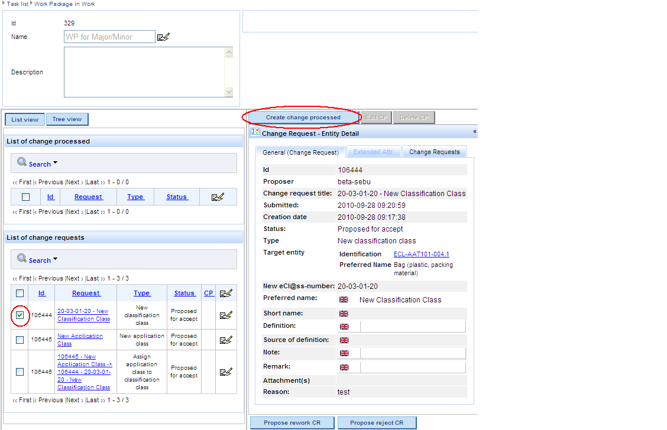
Task: Expand Search dropdown in change processed list
Action: click(x=55, y=163)
